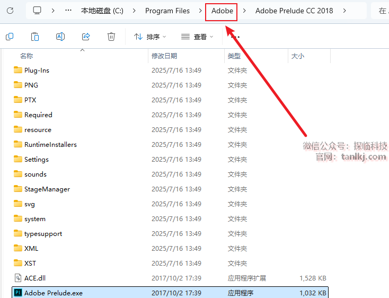
Task: Select the resource folder icon
Action: tap(18, 129)
